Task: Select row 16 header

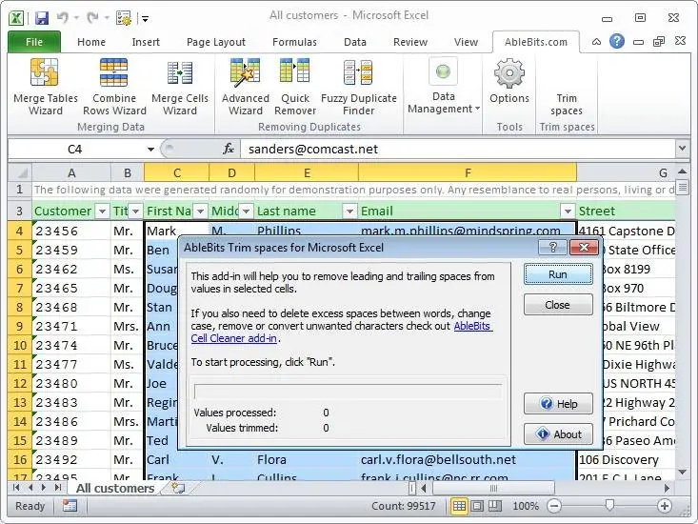Action: point(19,459)
